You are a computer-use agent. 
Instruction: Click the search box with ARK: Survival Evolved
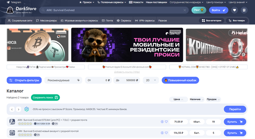tap(114, 10)
